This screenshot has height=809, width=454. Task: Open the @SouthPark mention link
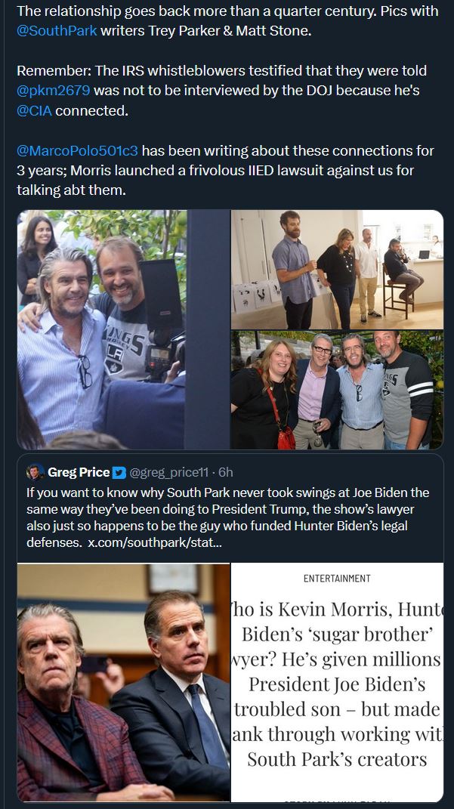tap(57, 30)
